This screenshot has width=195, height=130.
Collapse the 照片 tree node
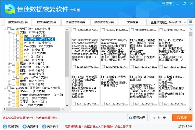tap(9, 74)
